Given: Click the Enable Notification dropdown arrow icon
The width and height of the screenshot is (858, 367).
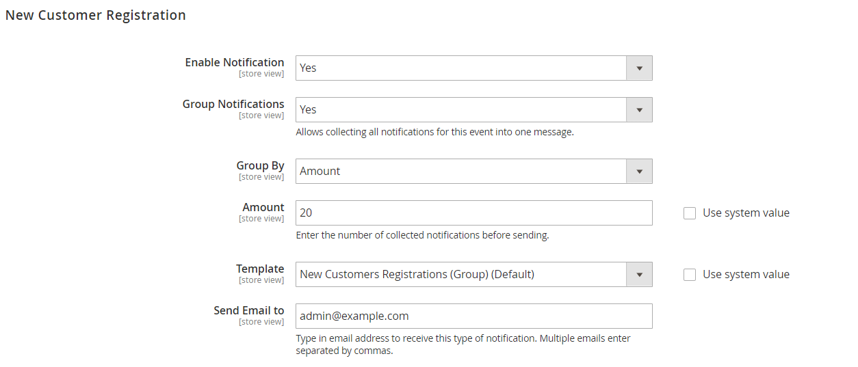Looking at the screenshot, I should point(640,68).
